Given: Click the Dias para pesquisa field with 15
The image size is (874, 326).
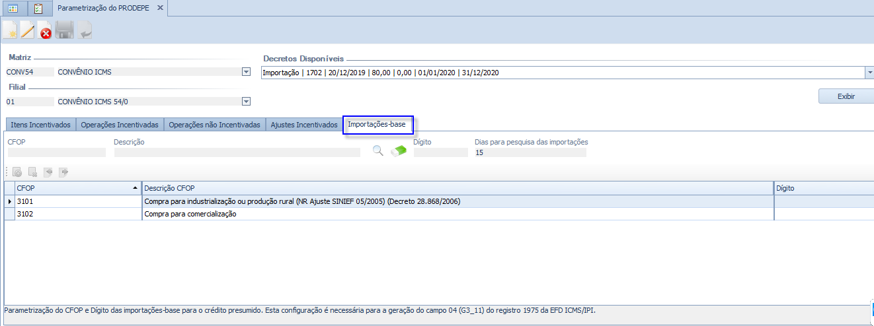Looking at the screenshot, I should 530,152.
